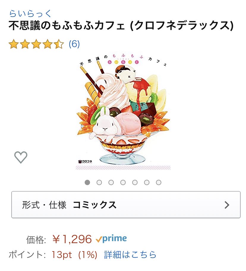The height and width of the screenshot is (271, 246).
Task: Open the parfait book cover image
Action: (123, 111)
